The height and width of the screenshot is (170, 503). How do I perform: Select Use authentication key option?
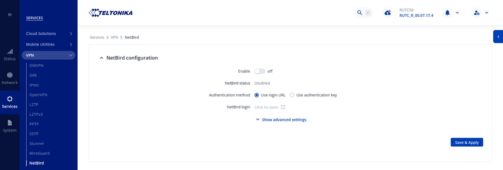click(292, 95)
